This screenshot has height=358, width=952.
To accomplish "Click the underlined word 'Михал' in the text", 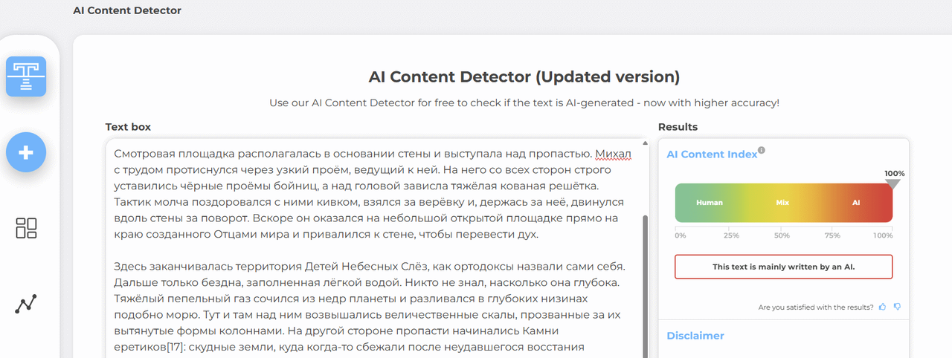I will [x=614, y=154].
